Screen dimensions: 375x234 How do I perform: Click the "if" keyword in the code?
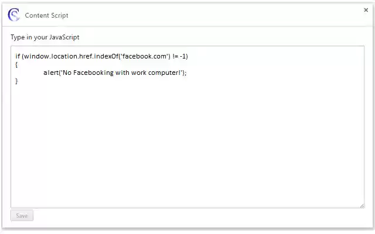18,56
